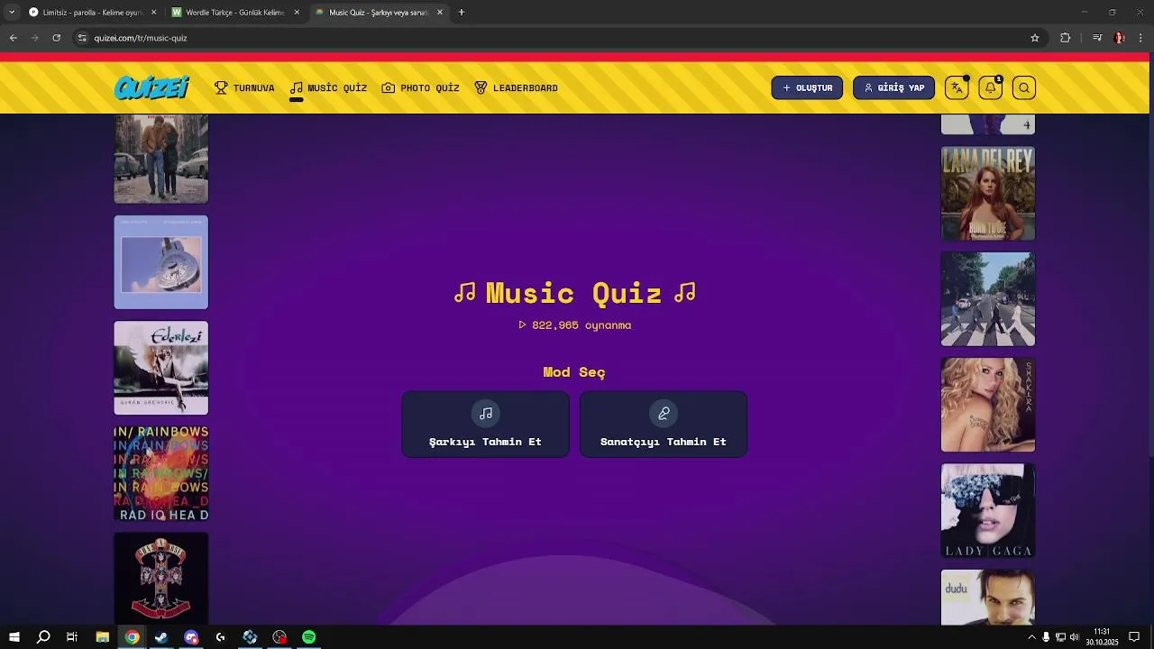Bookmark this page with the star icon
Viewport: 1154px width, 649px height.
[1035, 38]
